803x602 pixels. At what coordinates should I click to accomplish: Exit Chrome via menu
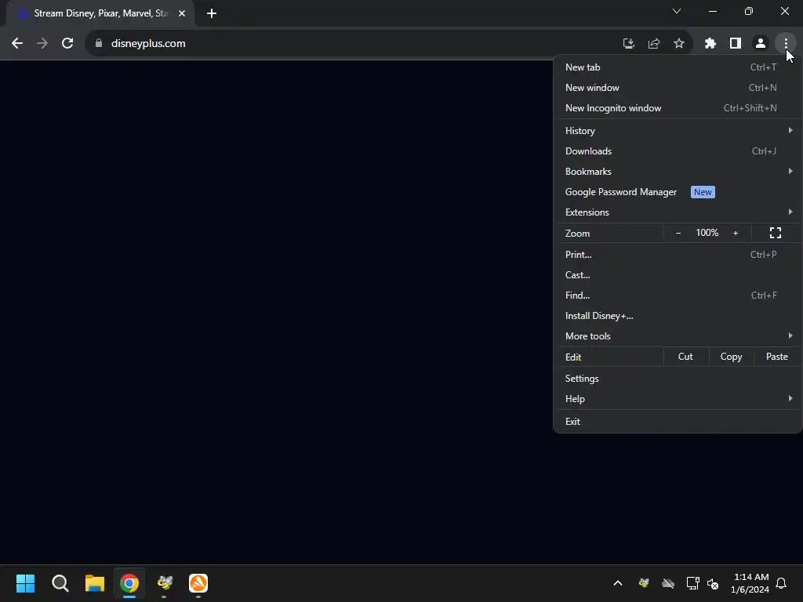click(678, 421)
